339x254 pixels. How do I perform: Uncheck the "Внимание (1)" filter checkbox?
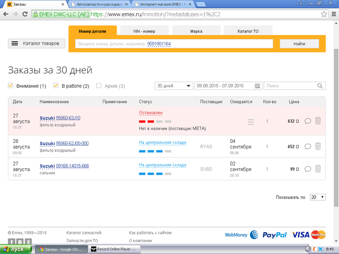(11, 86)
